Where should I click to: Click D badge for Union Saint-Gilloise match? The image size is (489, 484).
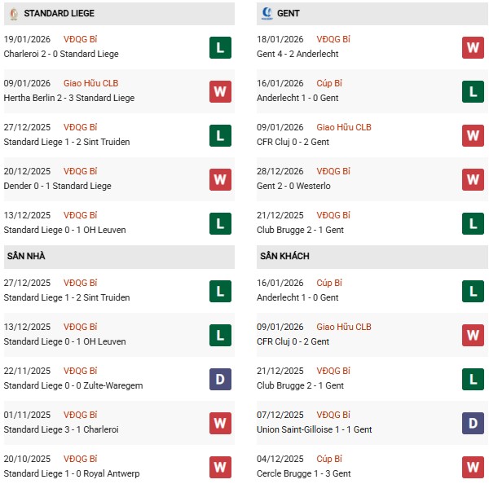tap(474, 423)
